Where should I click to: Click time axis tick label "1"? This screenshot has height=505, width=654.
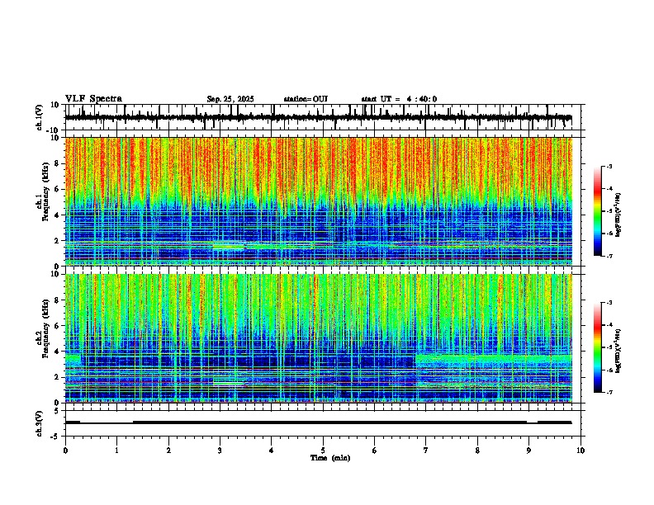coord(116,451)
